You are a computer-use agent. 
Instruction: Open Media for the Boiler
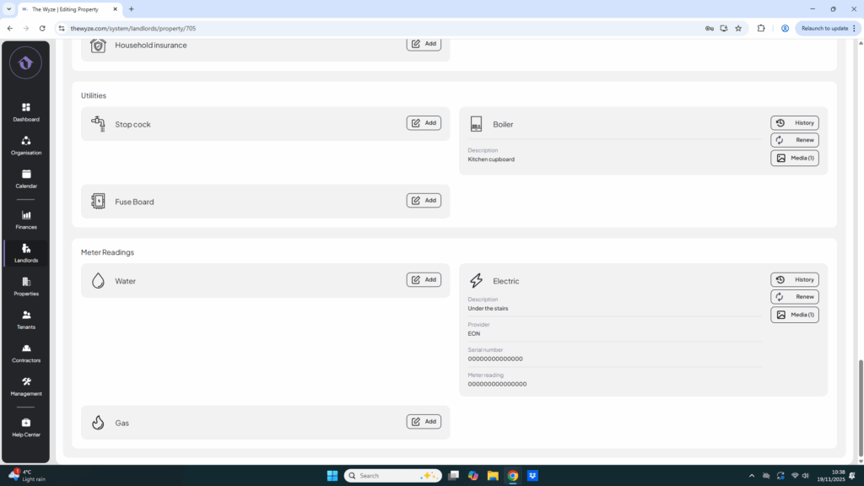[794, 158]
